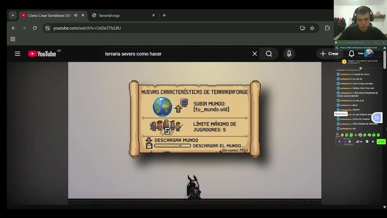Expand the pinned banner chevron in chat
The image size is (387, 218).
click(360, 68)
